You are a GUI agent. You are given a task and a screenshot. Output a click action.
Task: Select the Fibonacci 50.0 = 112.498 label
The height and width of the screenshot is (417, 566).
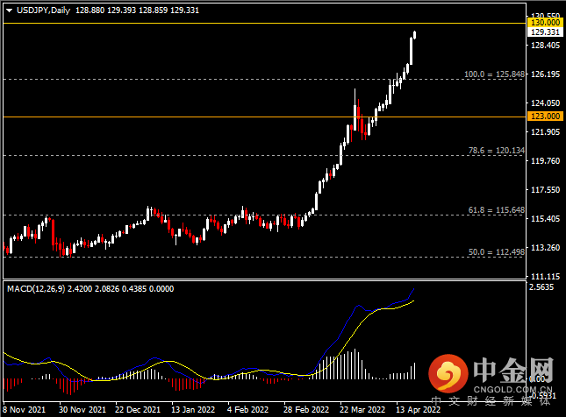497,252
